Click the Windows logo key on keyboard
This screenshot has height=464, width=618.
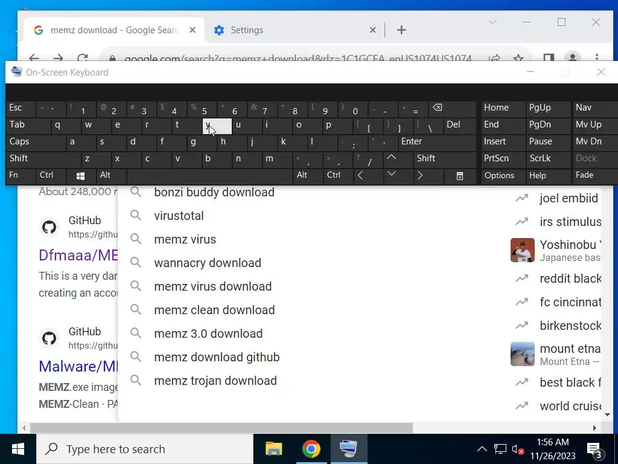coord(80,176)
